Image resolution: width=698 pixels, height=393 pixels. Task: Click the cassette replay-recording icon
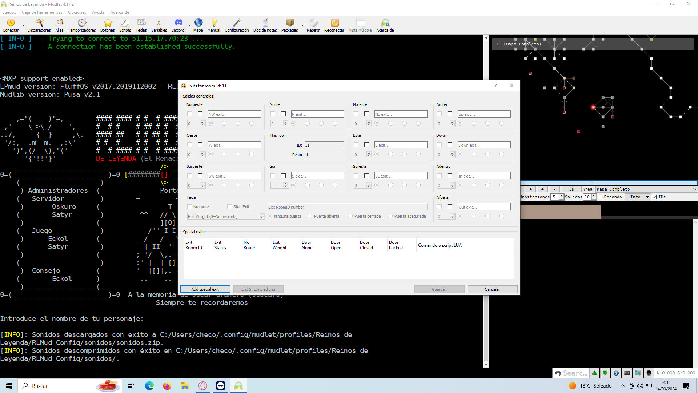click(627, 373)
